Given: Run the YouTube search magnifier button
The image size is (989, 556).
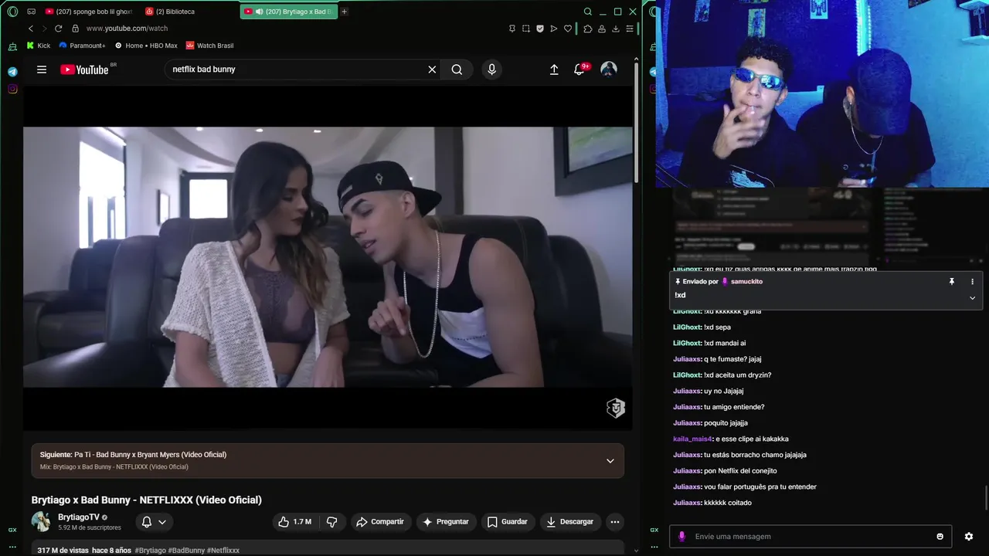Looking at the screenshot, I should coord(457,69).
